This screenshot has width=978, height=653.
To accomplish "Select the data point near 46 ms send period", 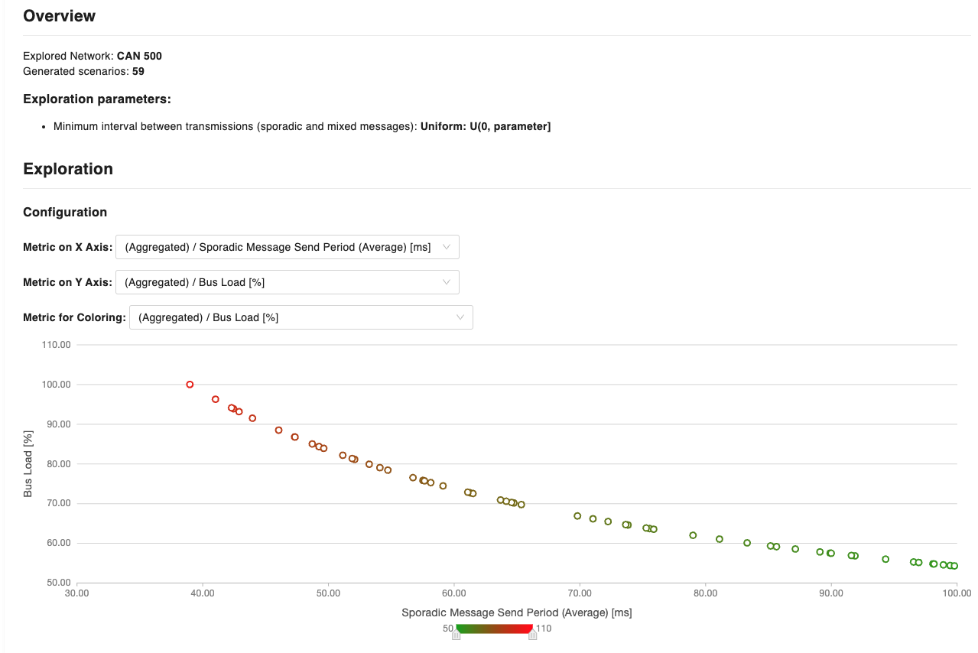I will tap(278, 430).
